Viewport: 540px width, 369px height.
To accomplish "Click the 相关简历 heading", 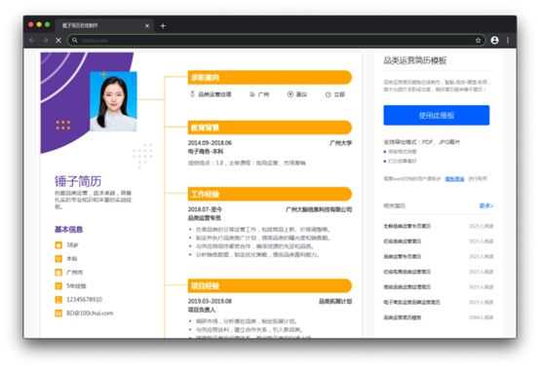I will coord(395,205).
